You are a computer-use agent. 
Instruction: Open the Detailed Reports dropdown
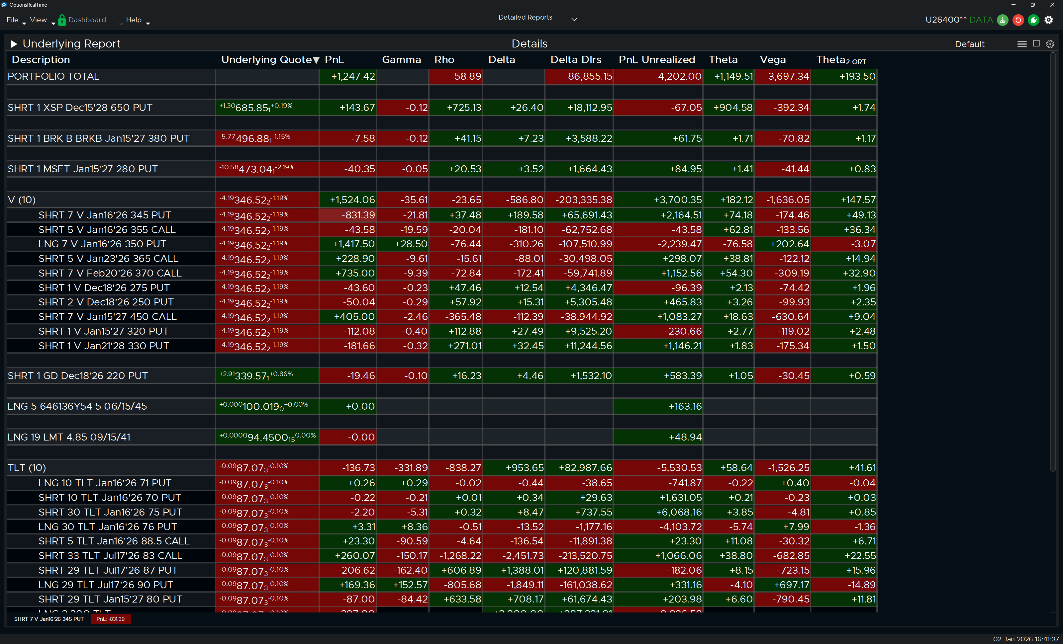(x=574, y=19)
